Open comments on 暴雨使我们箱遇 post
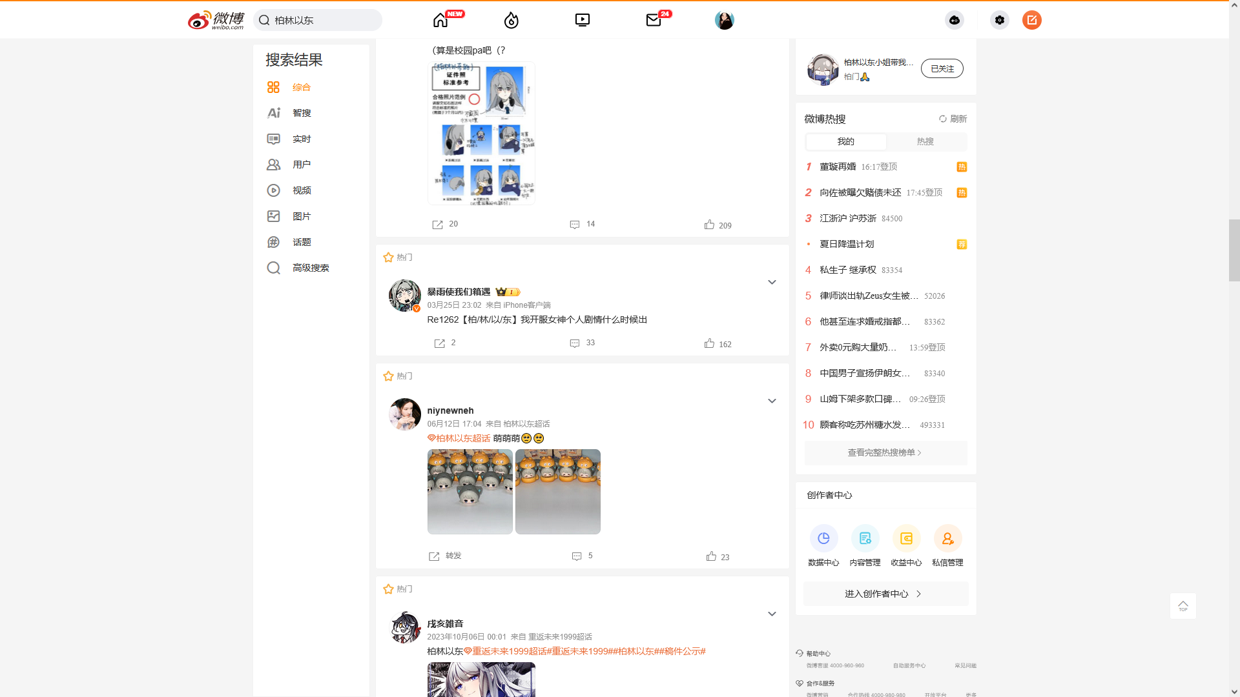Image resolution: width=1240 pixels, height=697 pixels. (583, 343)
